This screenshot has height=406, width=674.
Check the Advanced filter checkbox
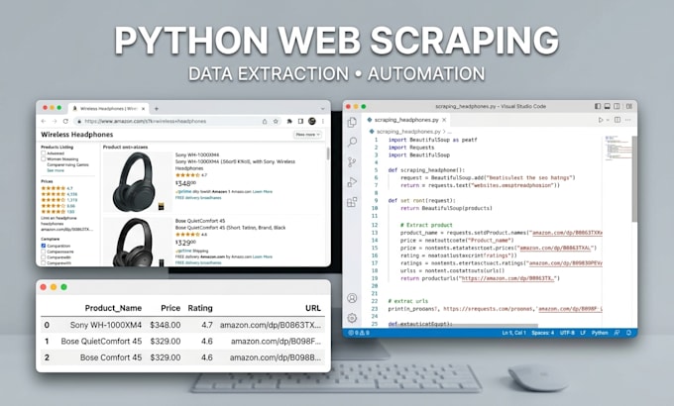(44, 152)
